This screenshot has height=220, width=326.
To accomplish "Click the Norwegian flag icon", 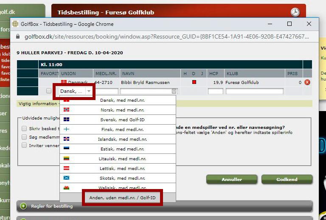I will (x=66, y=110).
